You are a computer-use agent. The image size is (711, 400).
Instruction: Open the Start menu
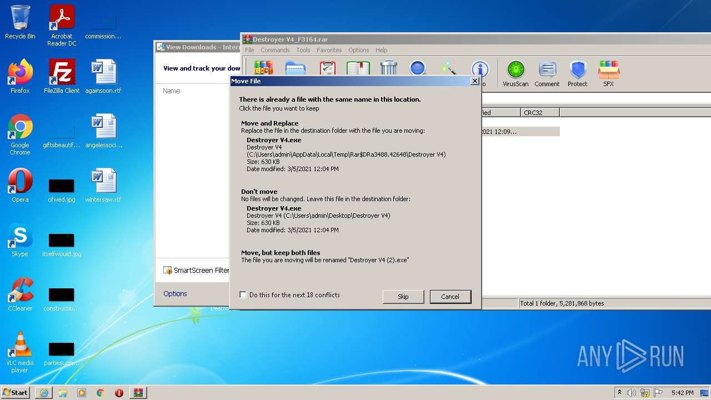pyautogui.click(x=15, y=392)
